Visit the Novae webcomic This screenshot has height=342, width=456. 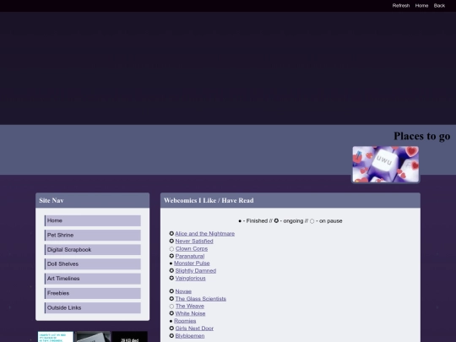pos(183,291)
